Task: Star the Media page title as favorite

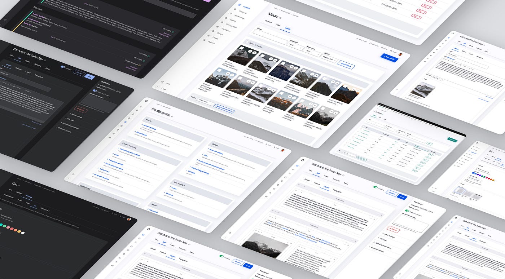Action: (281, 17)
